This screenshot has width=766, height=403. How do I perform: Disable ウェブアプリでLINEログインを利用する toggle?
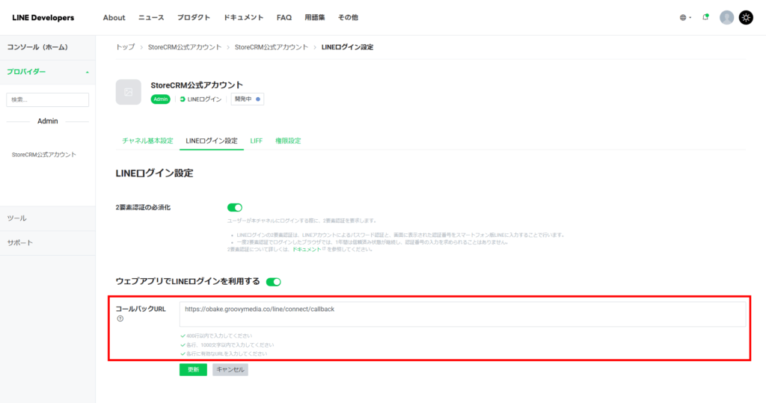273,282
